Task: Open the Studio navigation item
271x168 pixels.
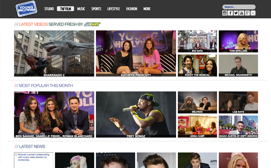Action: (49, 9)
